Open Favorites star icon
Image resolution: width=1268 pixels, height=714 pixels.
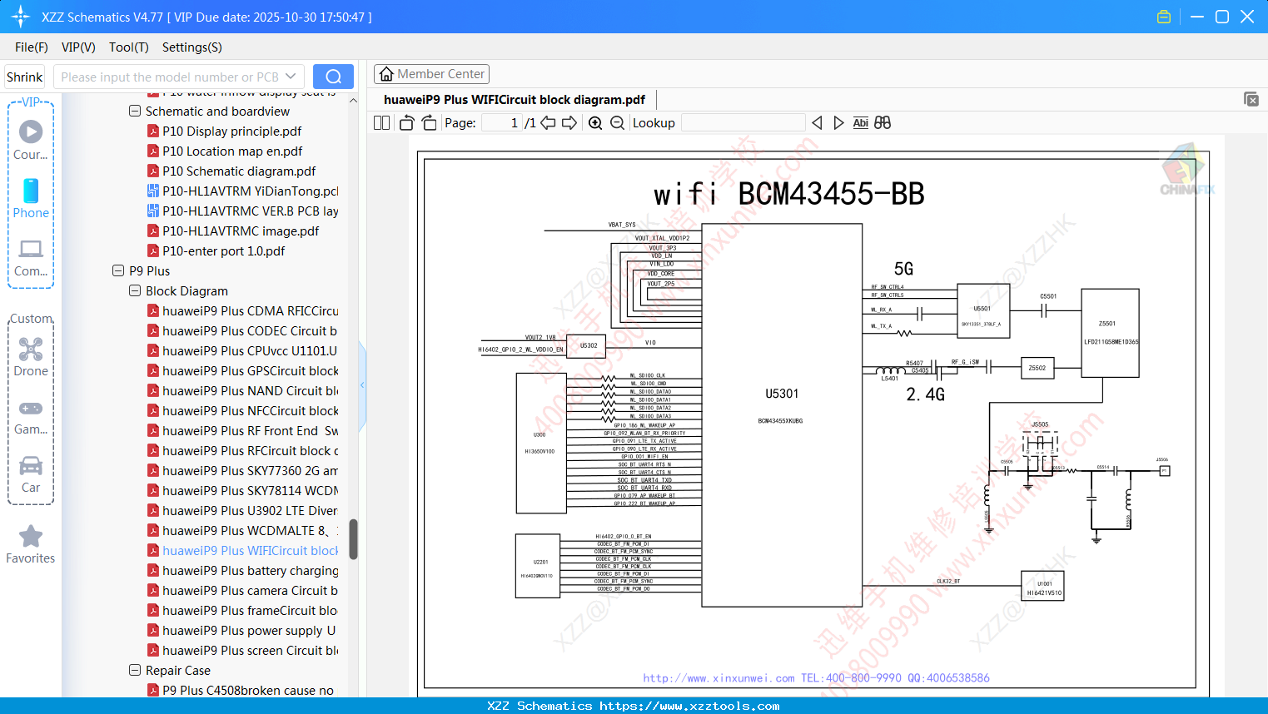pos(31,544)
